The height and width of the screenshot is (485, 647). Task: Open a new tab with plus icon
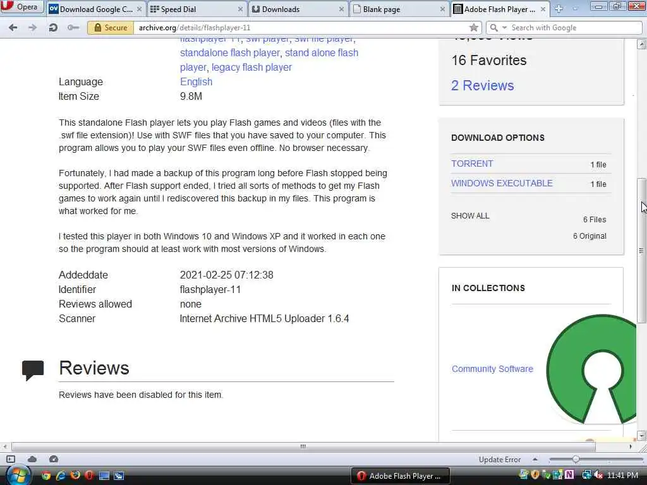click(559, 9)
